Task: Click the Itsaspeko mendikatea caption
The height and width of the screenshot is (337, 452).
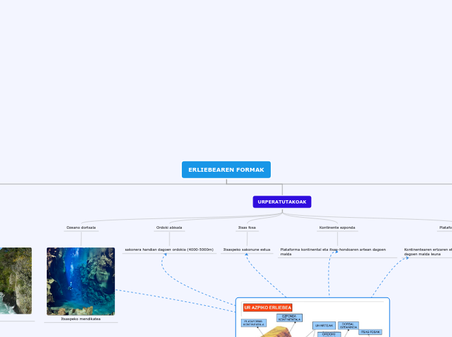Action: [x=81, y=319]
